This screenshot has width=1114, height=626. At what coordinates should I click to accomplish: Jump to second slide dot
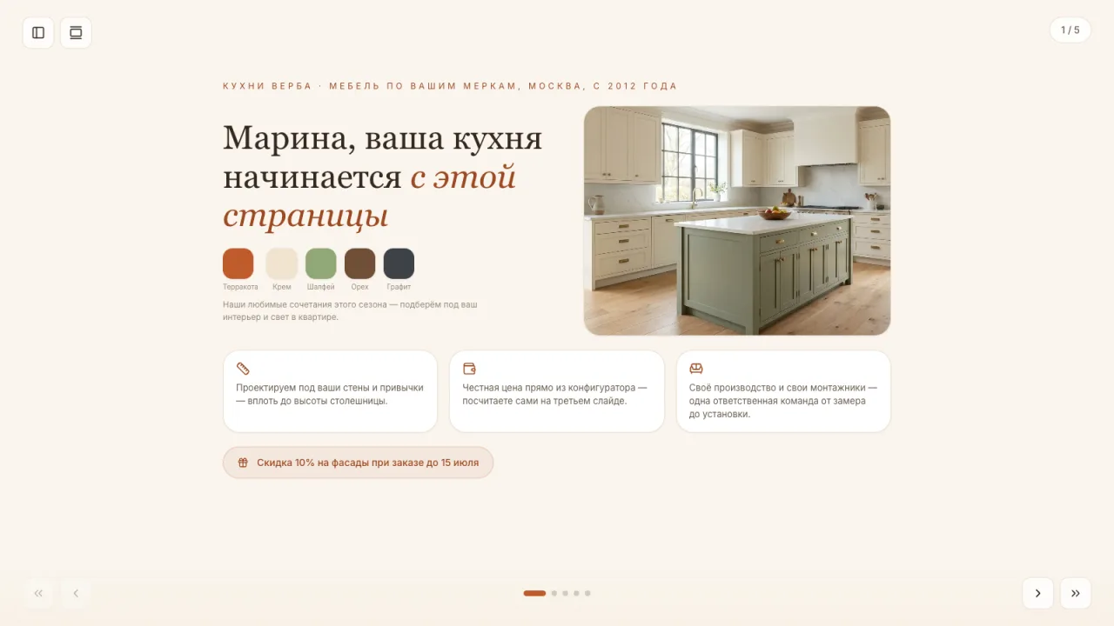pos(554,593)
